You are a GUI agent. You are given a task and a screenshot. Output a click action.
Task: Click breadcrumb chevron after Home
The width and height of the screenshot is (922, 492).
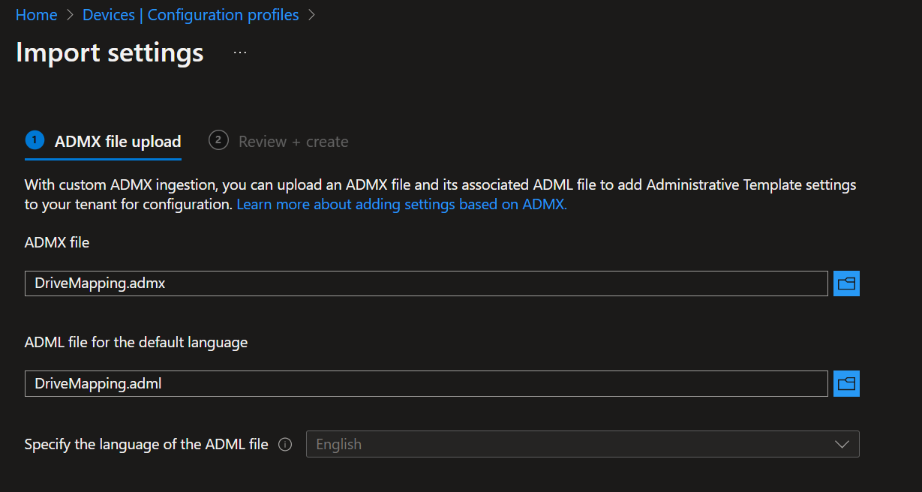[70, 15]
